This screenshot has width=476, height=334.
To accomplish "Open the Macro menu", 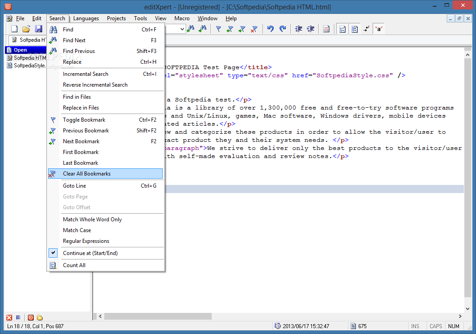I will coord(182,18).
